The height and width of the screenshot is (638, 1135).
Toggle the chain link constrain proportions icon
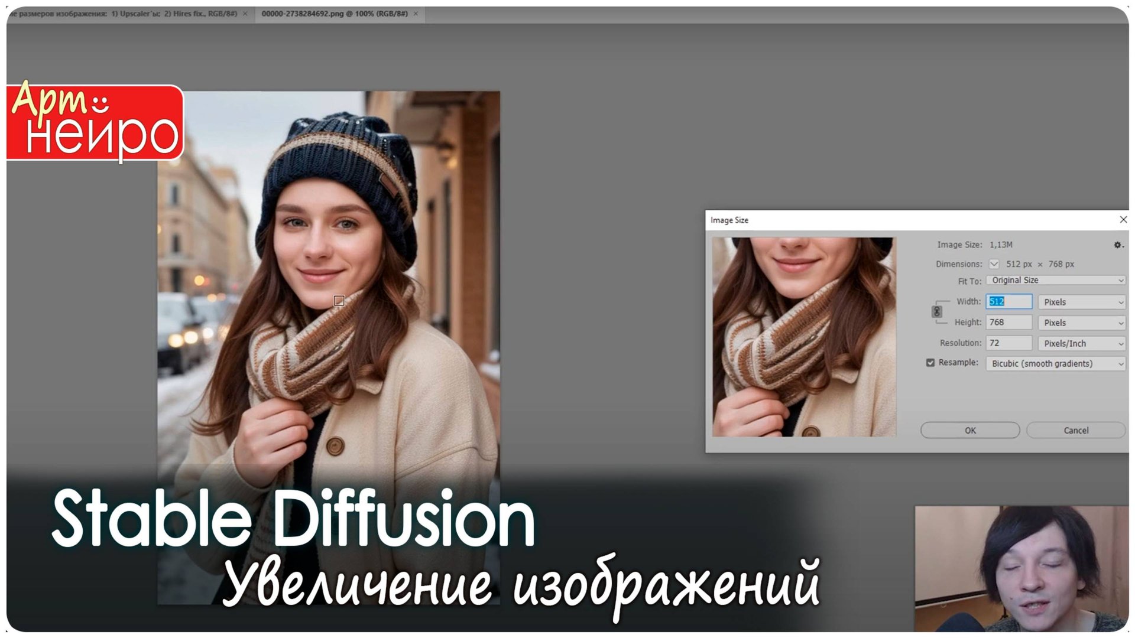point(936,313)
